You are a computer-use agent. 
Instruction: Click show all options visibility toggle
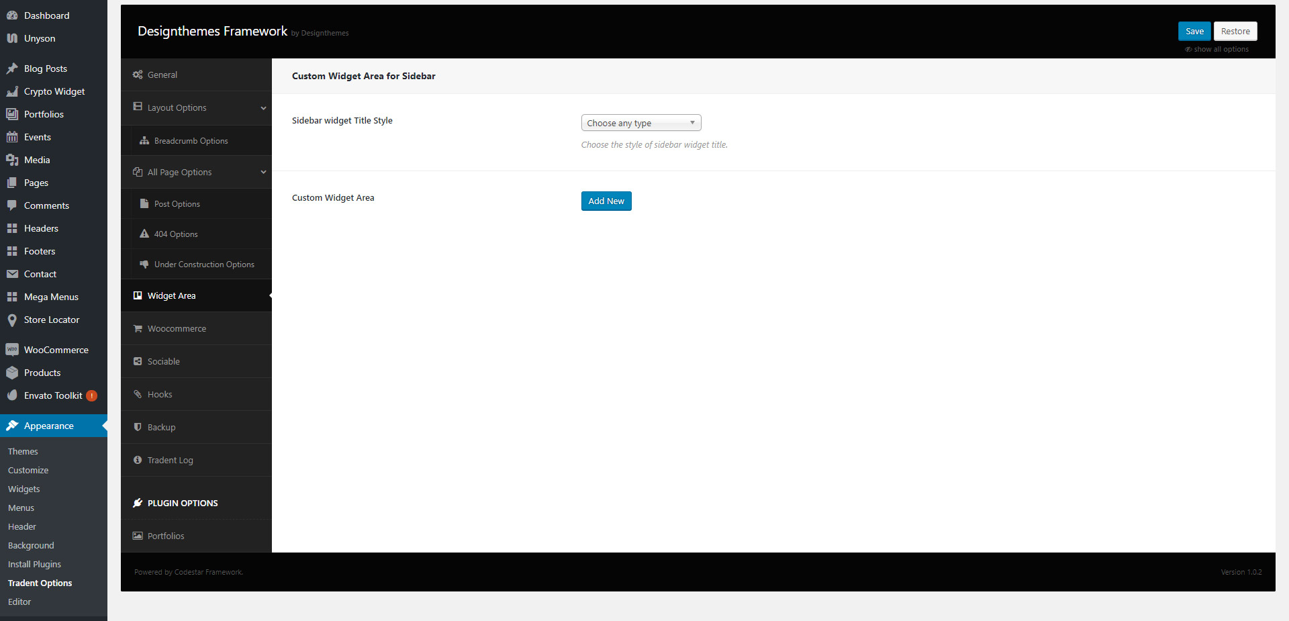coord(1216,49)
